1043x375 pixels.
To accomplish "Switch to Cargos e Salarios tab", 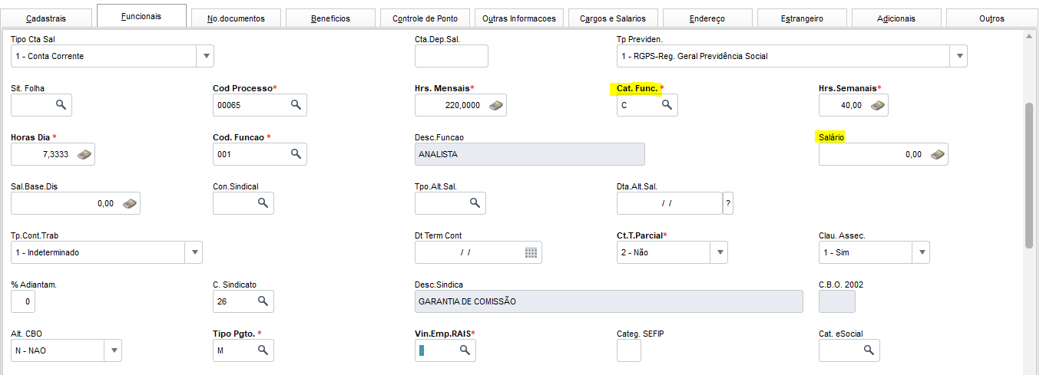I will point(613,18).
